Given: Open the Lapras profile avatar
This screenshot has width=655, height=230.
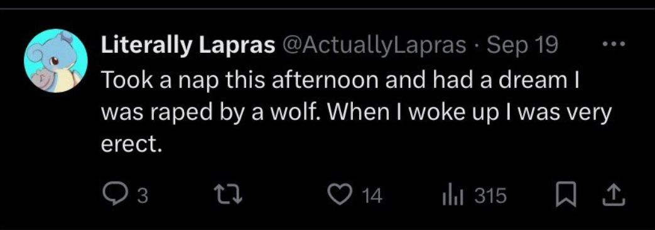Looking at the screenshot, I should pos(56,60).
